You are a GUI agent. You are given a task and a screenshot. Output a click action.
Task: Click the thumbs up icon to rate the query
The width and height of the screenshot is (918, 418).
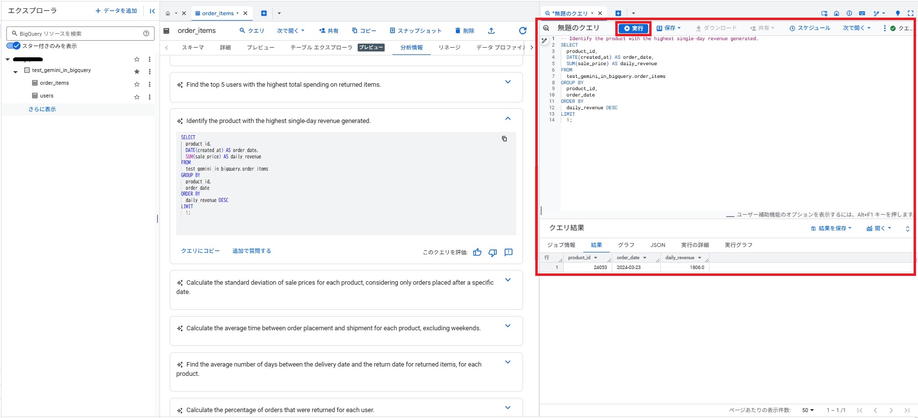point(477,252)
